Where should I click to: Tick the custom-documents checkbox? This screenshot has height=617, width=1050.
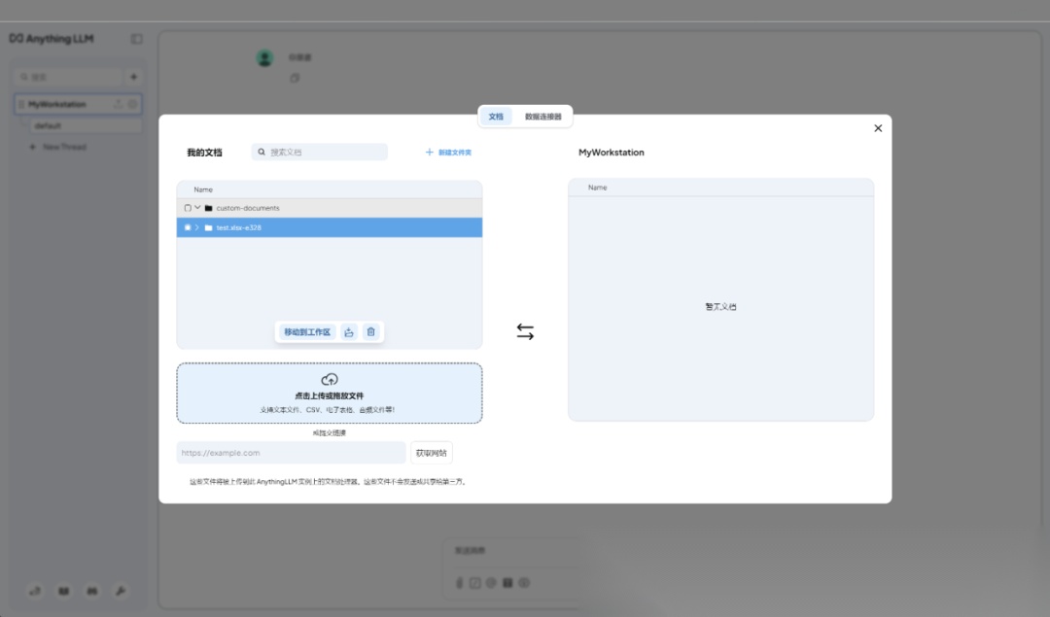[x=188, y=208]
